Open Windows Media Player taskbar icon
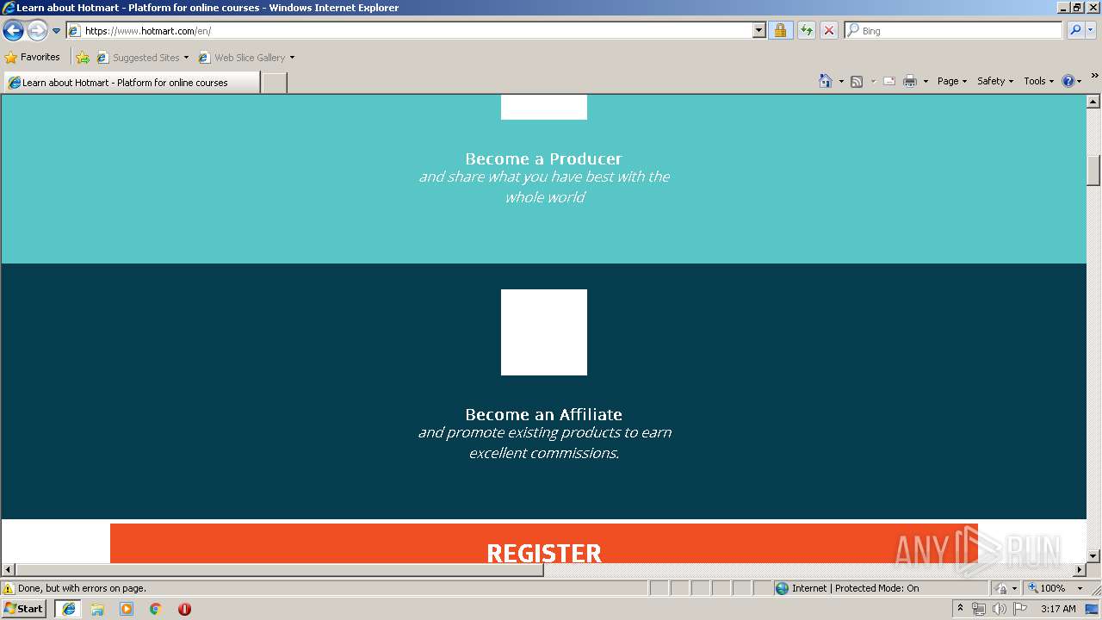The width and height of the screenshot is (1102, 620). tap(127, 608)
